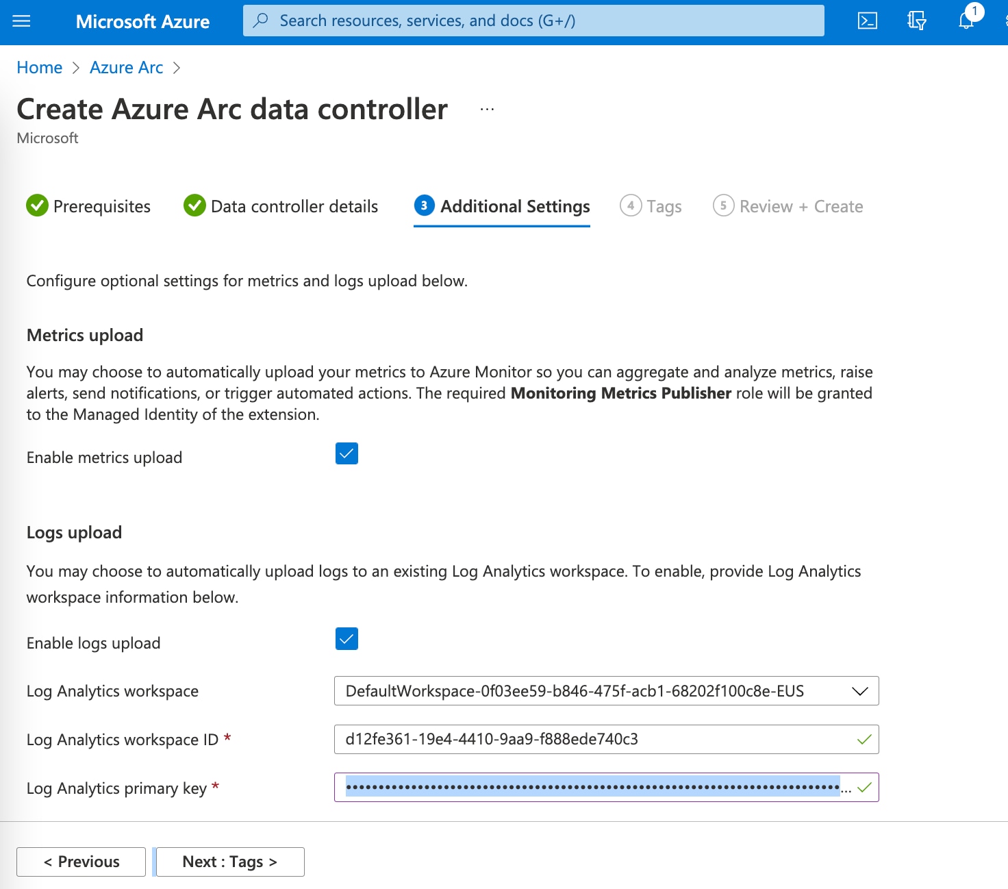Image resolution: width=1008 pixels, height=889 pixels.
Task: Click the step 4 circle icon
Action: click(631, 205)
